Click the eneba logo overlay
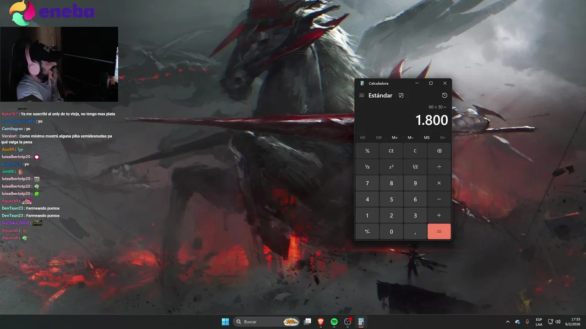The image size is (586, 329). [x=52, y=13]
